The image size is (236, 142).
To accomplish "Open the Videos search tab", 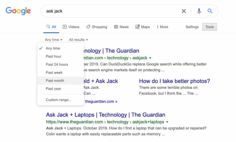I will [x=71, y=27].
